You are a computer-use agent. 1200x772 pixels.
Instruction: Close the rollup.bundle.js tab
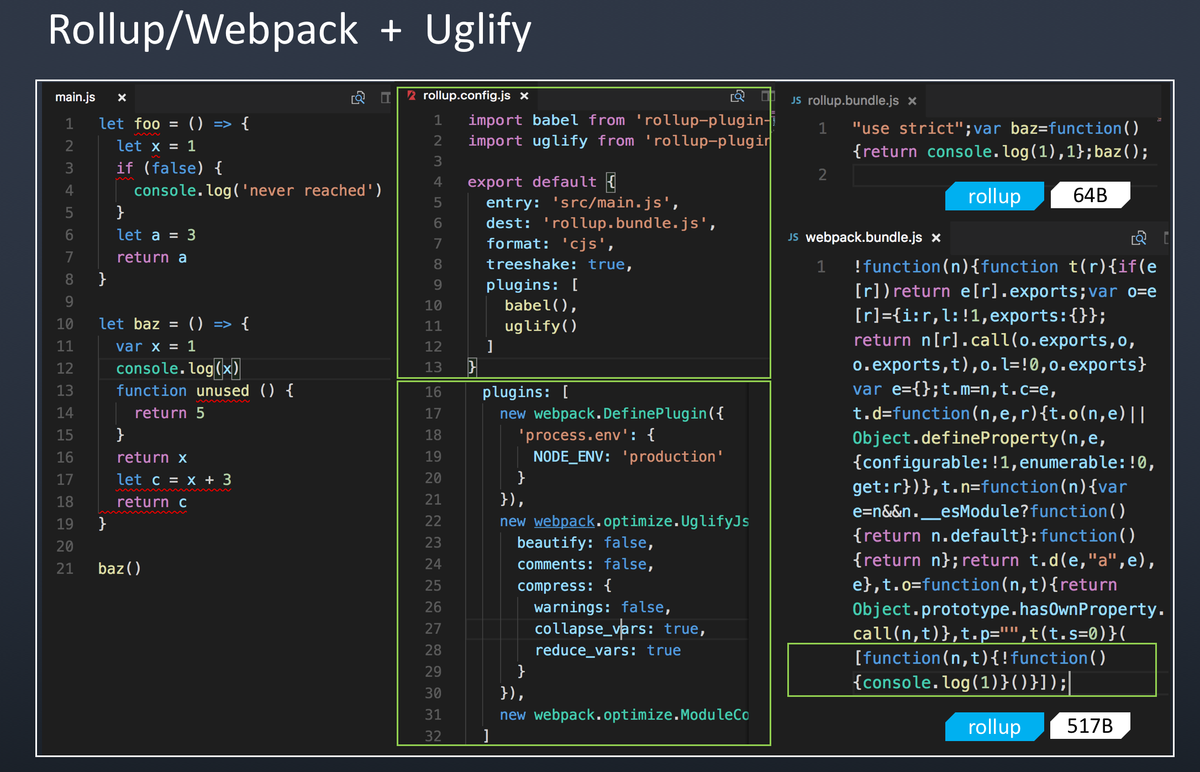912,101
